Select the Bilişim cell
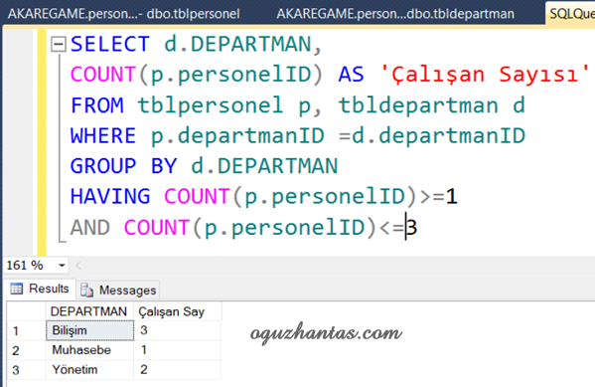 coord(90,330)
